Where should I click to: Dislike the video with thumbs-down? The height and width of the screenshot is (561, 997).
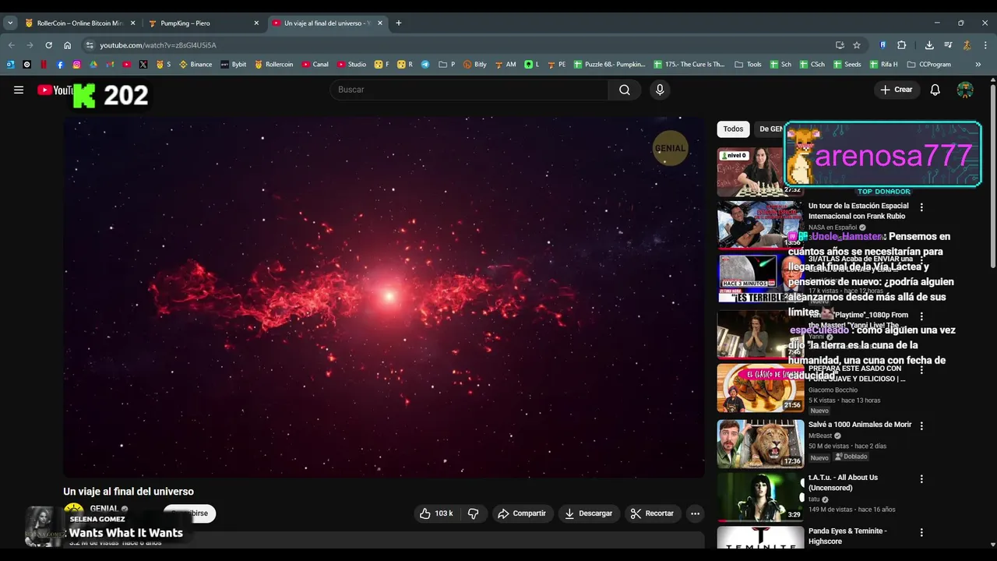pos(473,513)
